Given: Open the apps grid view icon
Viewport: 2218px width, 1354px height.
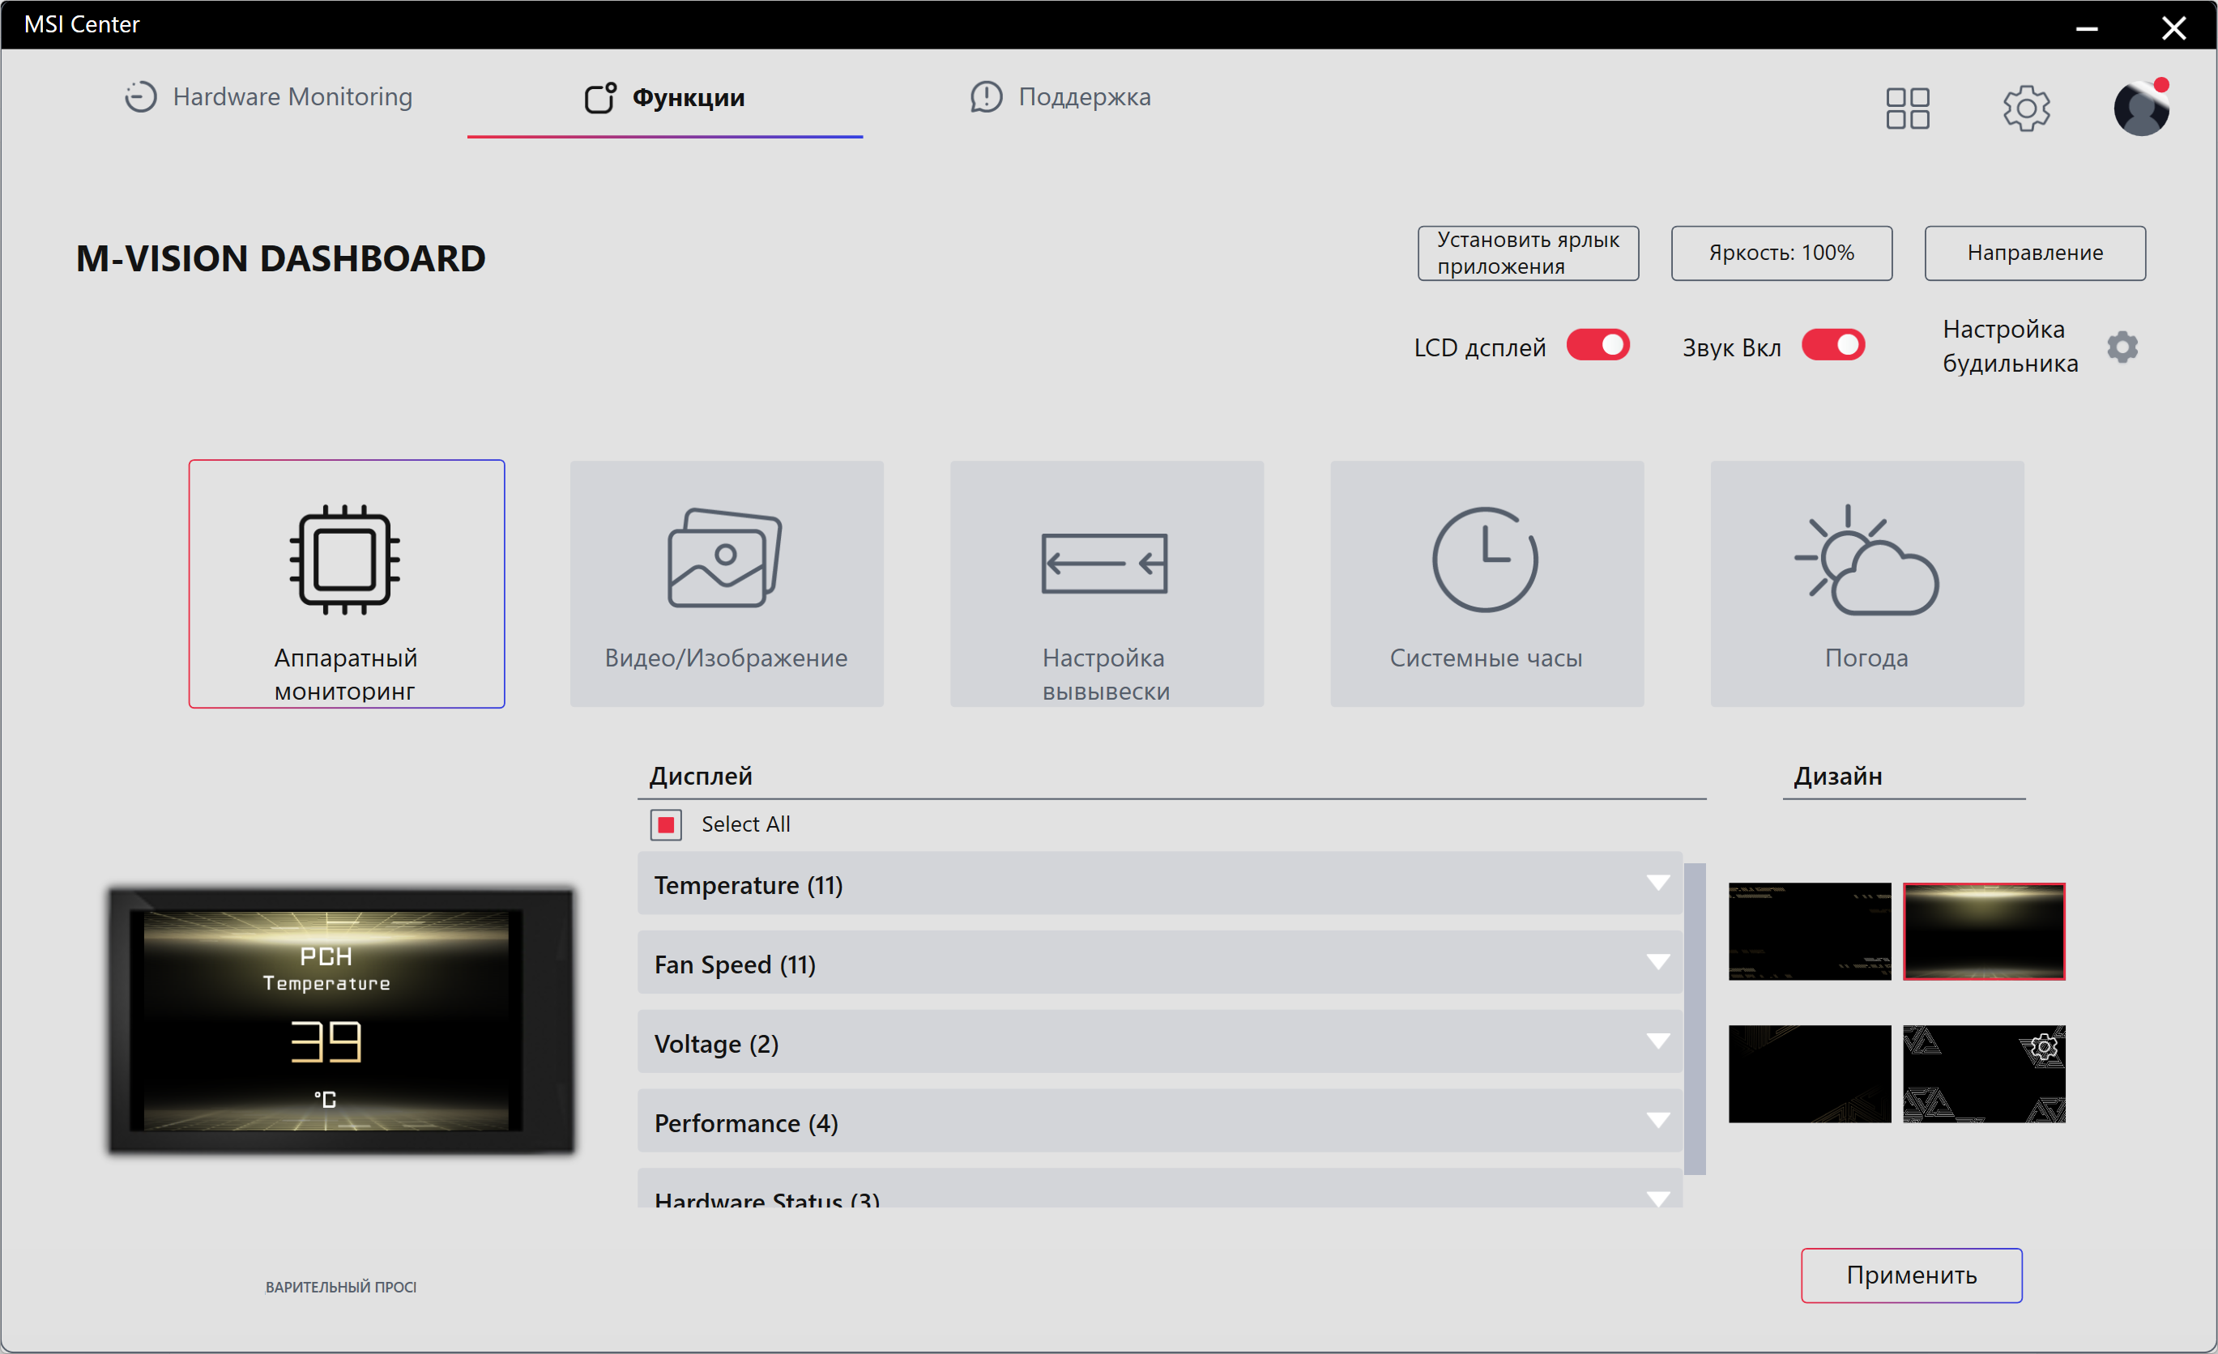Looking at the screenshot, I should point(1908,108).
